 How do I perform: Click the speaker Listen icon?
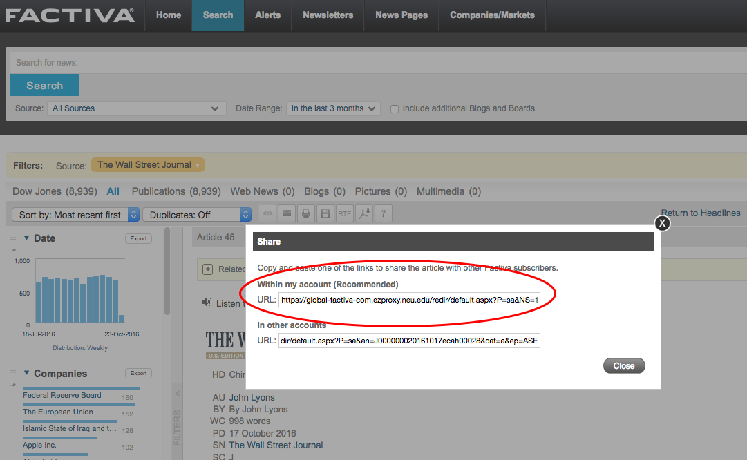207,303
